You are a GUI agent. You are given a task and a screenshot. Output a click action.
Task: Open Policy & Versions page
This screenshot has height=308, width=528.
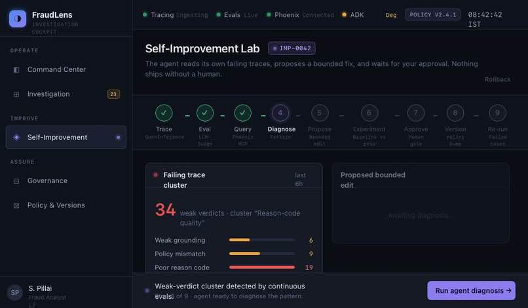(66, 205)
